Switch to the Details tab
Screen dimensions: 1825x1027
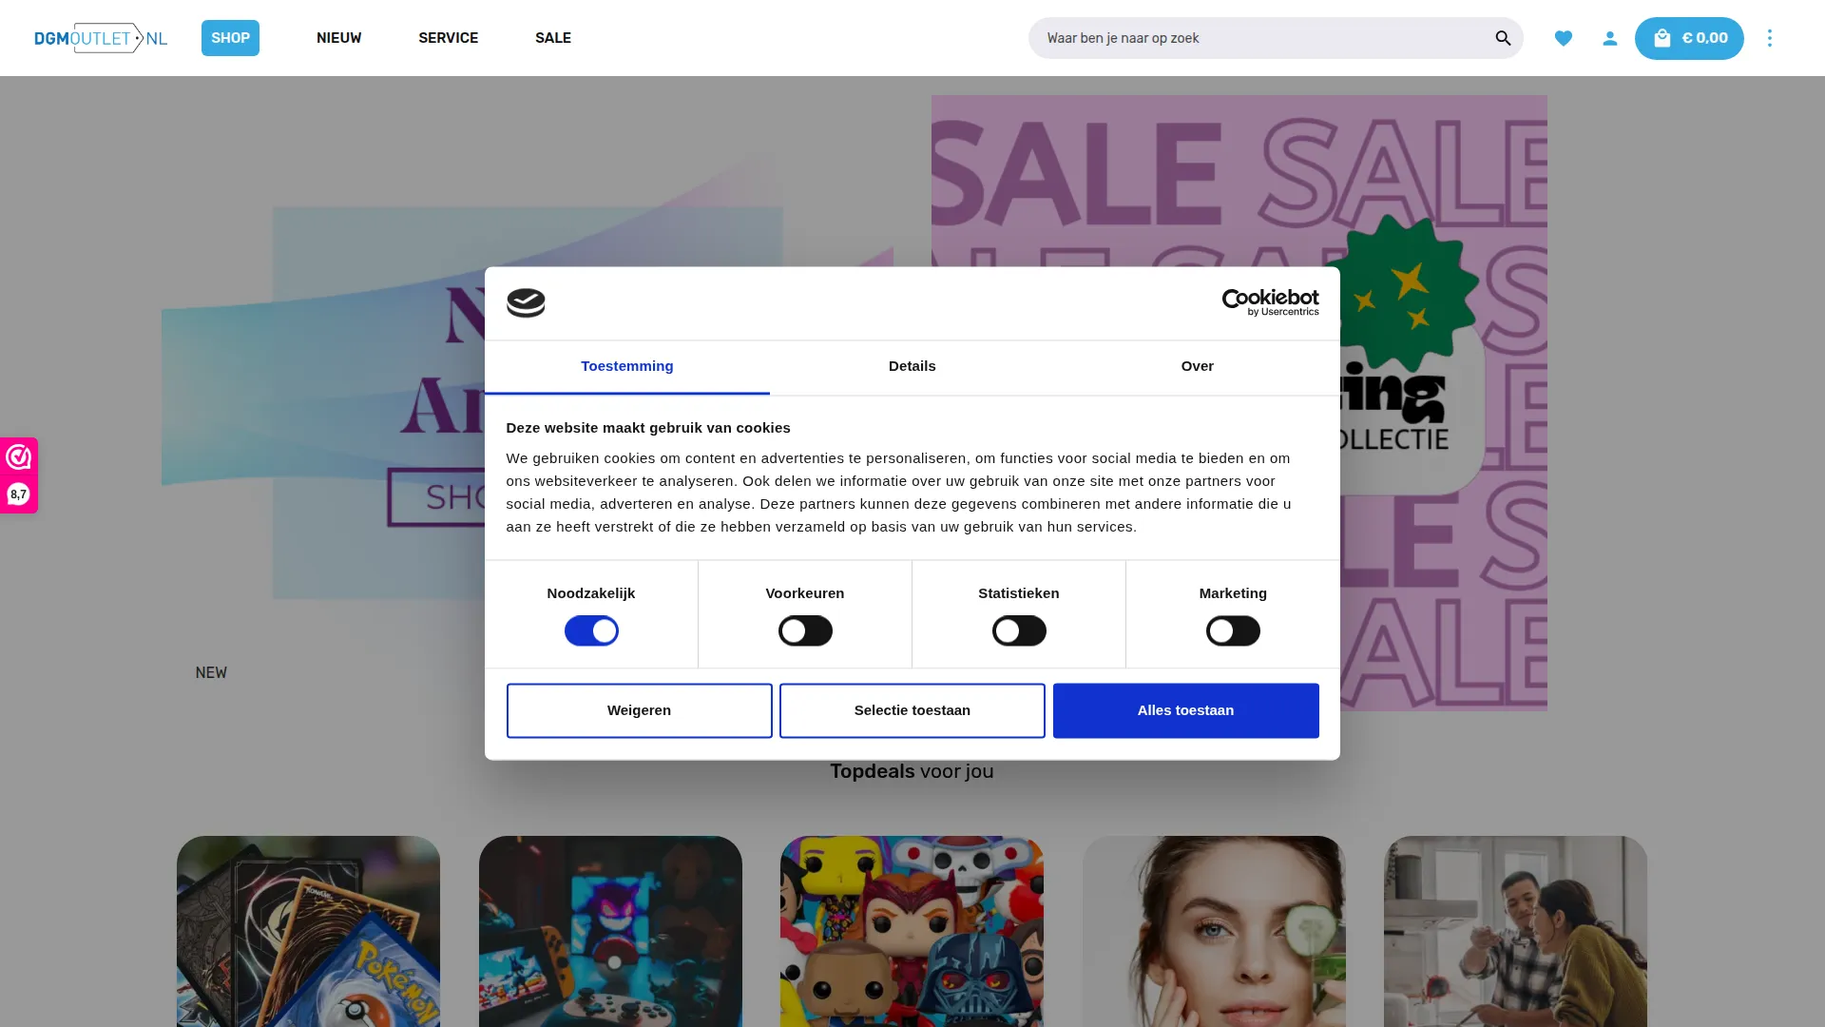coord(912,367)
